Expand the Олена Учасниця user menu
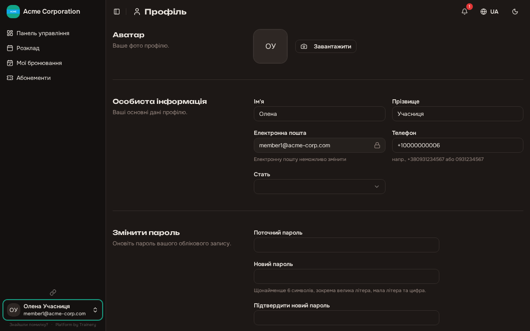530x331 pixels. pyautogui.click(x=53, y=310)
